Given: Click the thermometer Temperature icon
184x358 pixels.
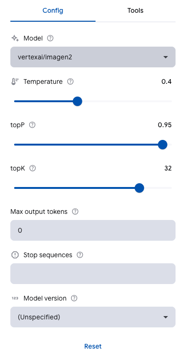Looking at the screenshot, I should (15, 82).
